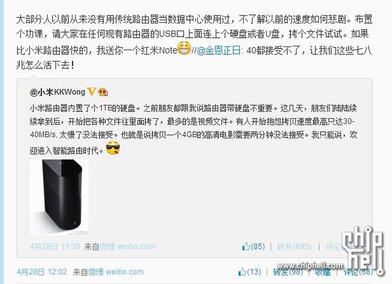The image size is (392, 284).
Task: Click 转发(98) to repost the main post
Action: (288, 272)
